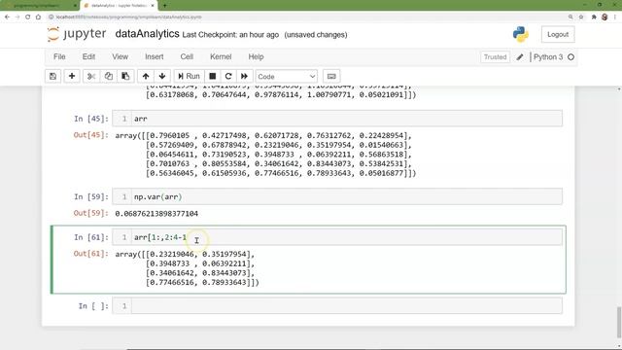Click the Python logo icon

521,35
